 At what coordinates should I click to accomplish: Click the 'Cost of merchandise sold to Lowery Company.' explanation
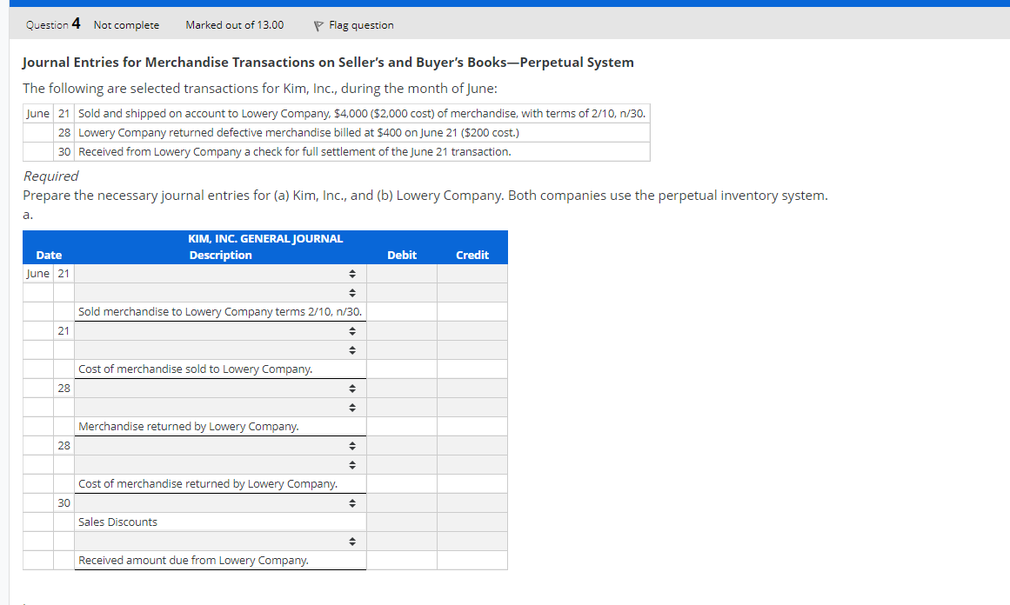pos(195,369)
